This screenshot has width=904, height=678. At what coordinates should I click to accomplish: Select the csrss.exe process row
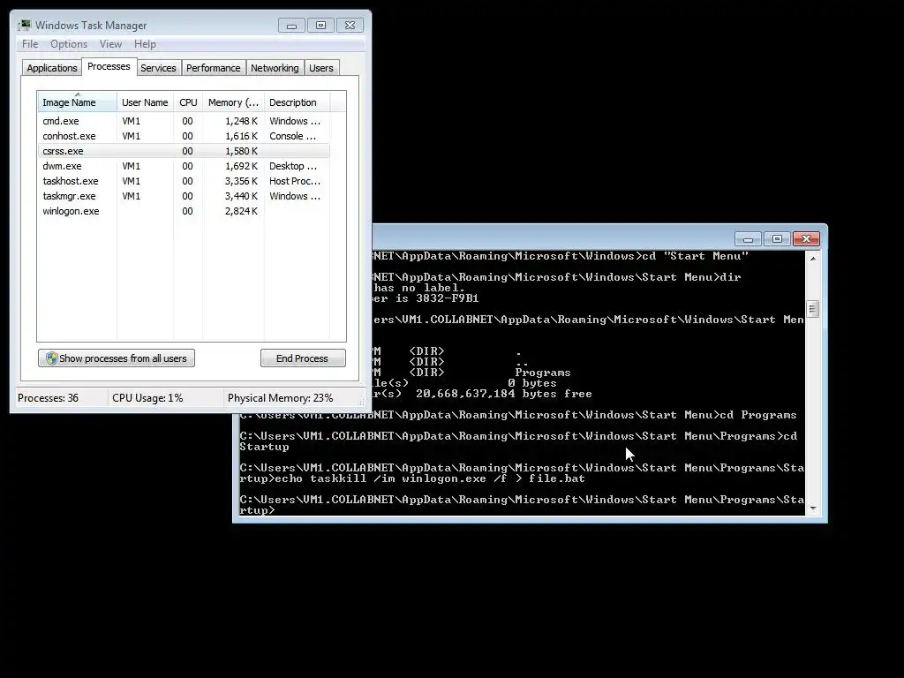[184, 151]
